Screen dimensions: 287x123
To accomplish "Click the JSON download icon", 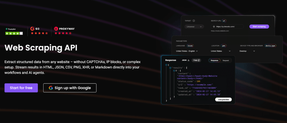I will [189, 60].
